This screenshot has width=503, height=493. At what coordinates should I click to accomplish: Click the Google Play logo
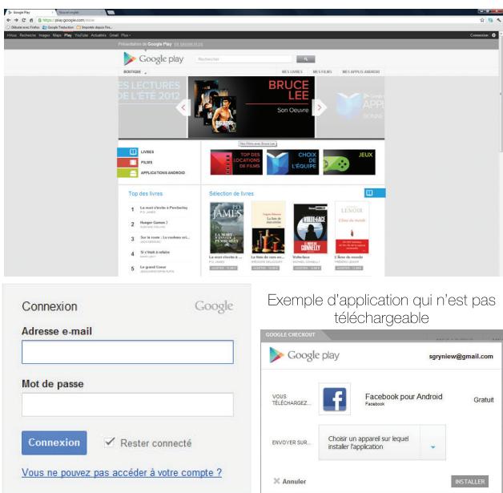(x=153, y=59)
